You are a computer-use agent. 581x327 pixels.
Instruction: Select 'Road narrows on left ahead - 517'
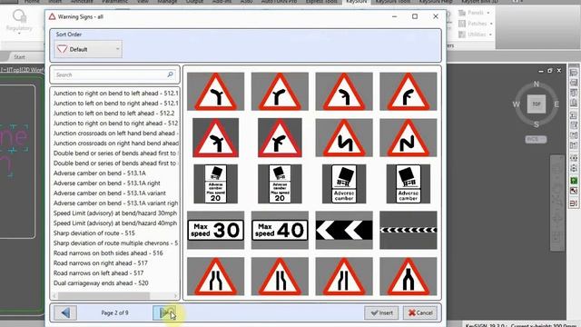(98, 273)
